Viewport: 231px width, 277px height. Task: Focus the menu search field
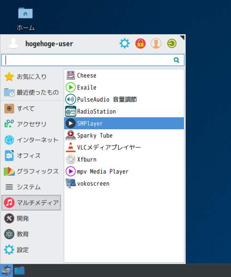point(93,60)
